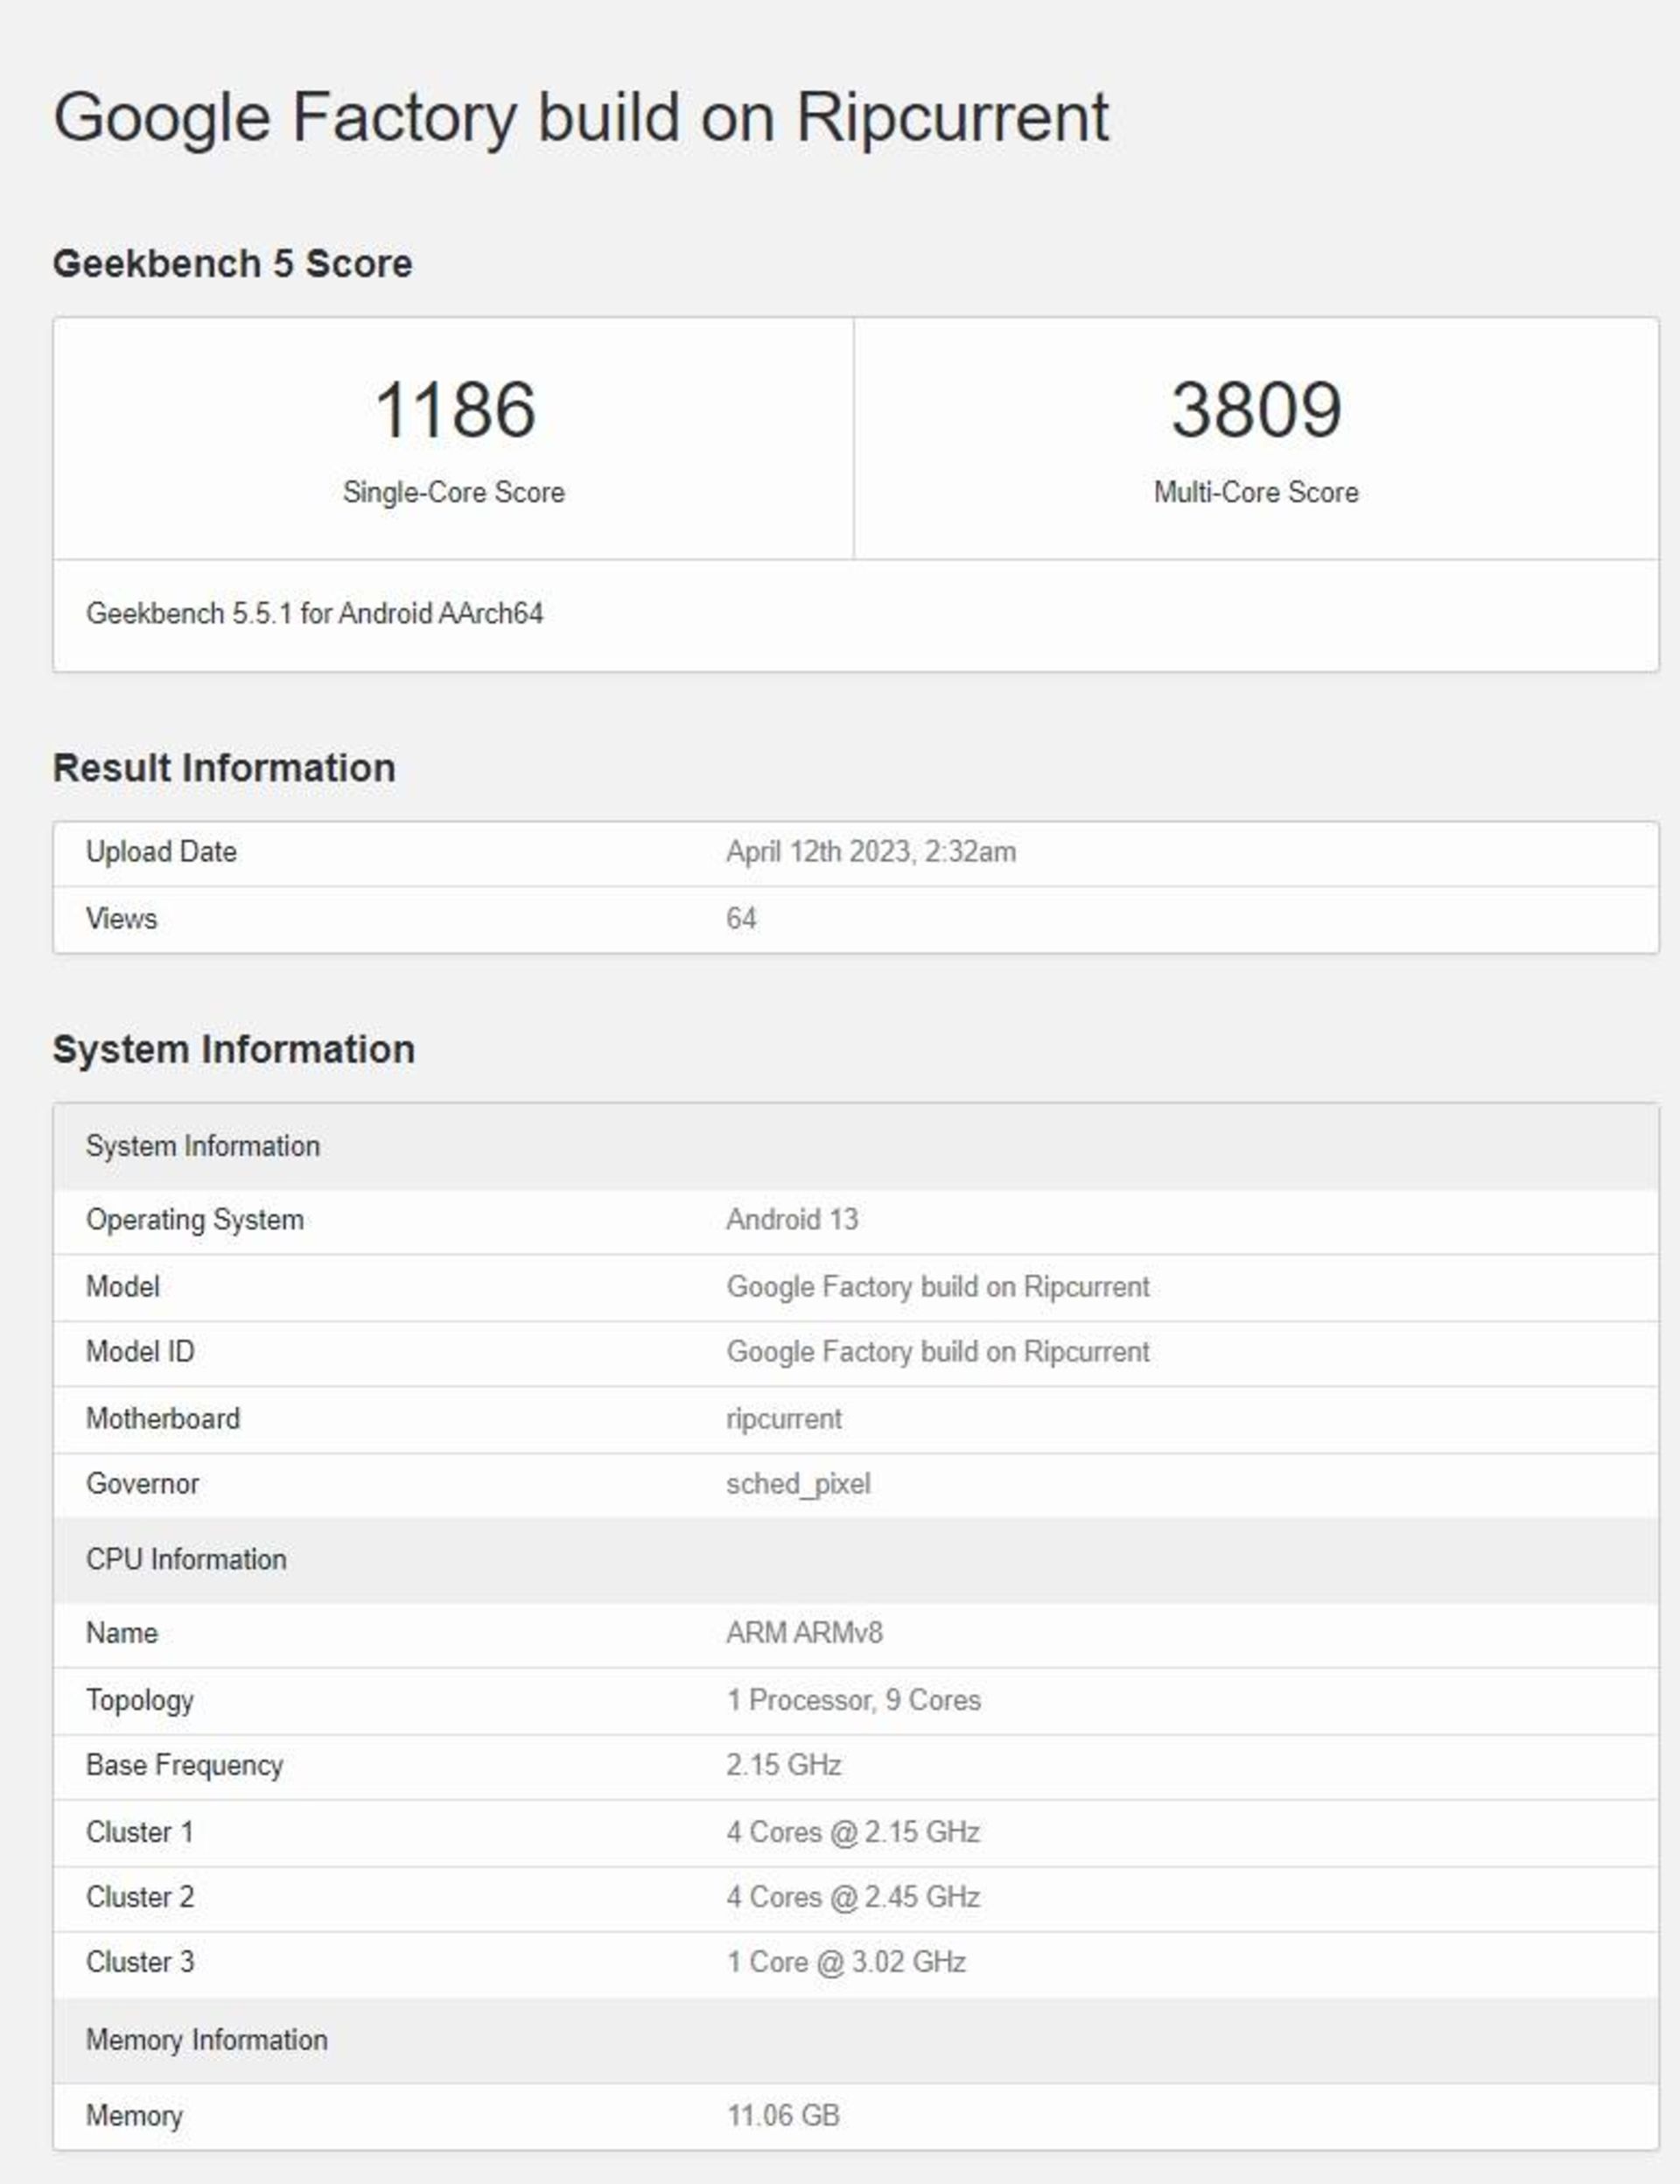Click the 'Memory' row label
Image resolution: width=1680 pixels, height=2184 pixels.
pos(134,2116)
